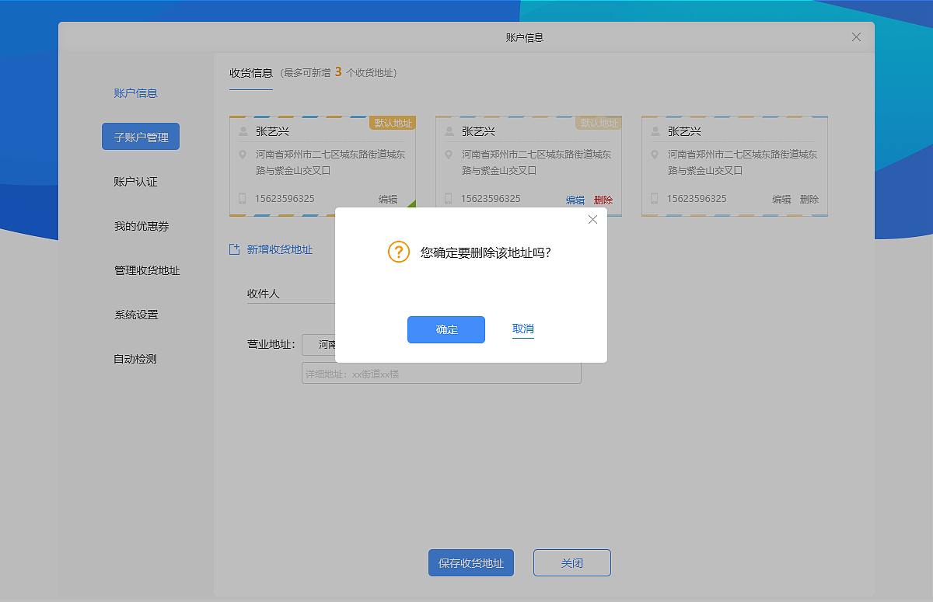Click 编辑 on the second address card

click(575, 200)
